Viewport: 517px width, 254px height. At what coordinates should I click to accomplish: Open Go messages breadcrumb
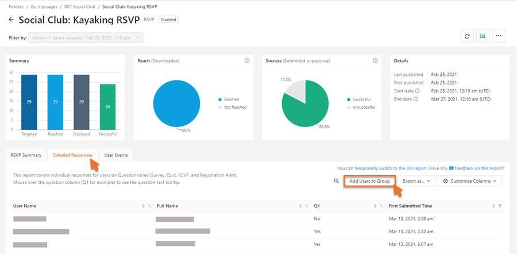click(x=44, y=6)
